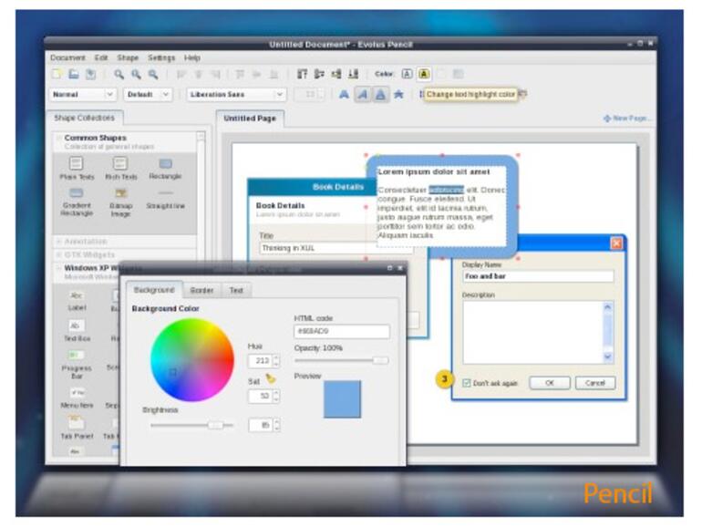Collapse the Windows XP Widgets collection
The image size is (702, 527).
58,268
